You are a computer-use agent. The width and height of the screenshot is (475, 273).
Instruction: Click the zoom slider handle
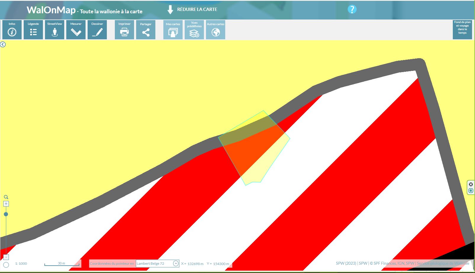pos(6,214)
